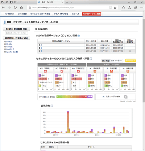Click the C 情報漏洩 orange icon
Screen dimensions: 145x151
coord(95,71)
